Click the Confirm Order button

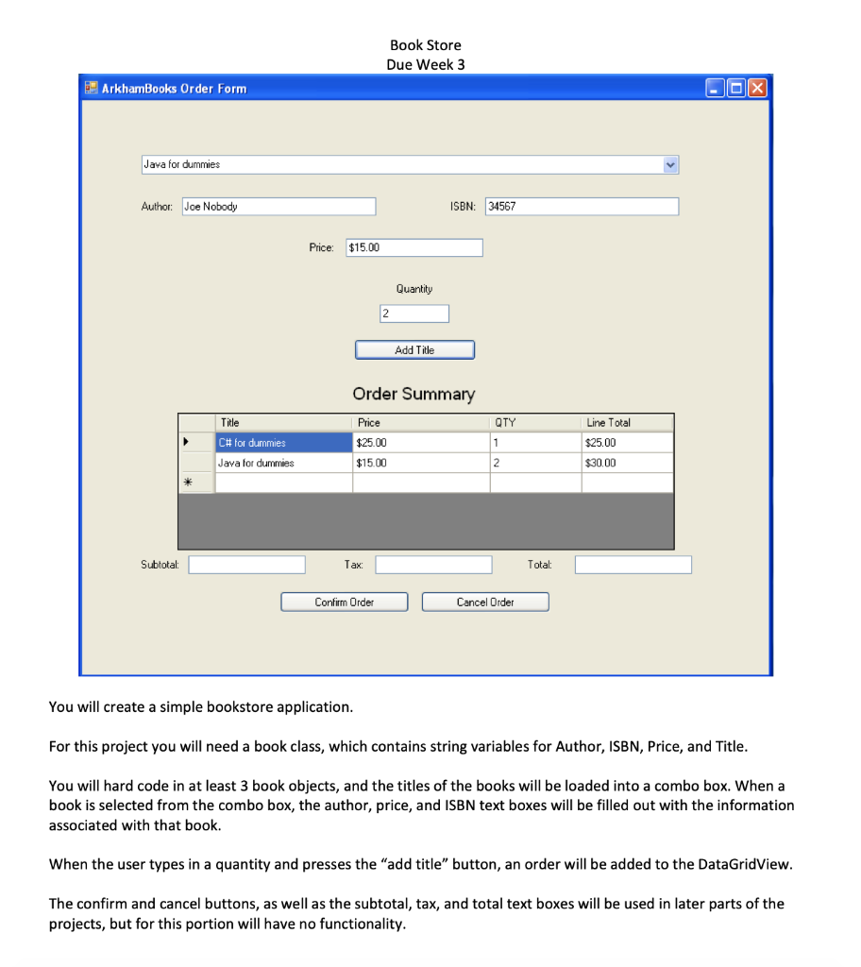tap(344, 602)
